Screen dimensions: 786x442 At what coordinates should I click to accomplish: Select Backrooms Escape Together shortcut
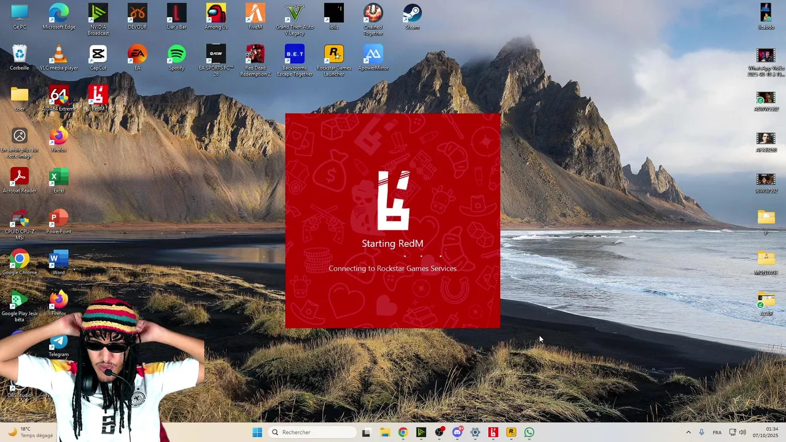click(295, 61)
